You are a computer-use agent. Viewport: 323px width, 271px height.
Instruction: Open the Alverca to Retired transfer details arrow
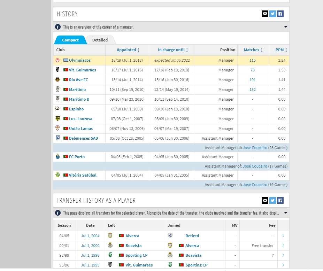pyautogui.click(x=283, y=236)
